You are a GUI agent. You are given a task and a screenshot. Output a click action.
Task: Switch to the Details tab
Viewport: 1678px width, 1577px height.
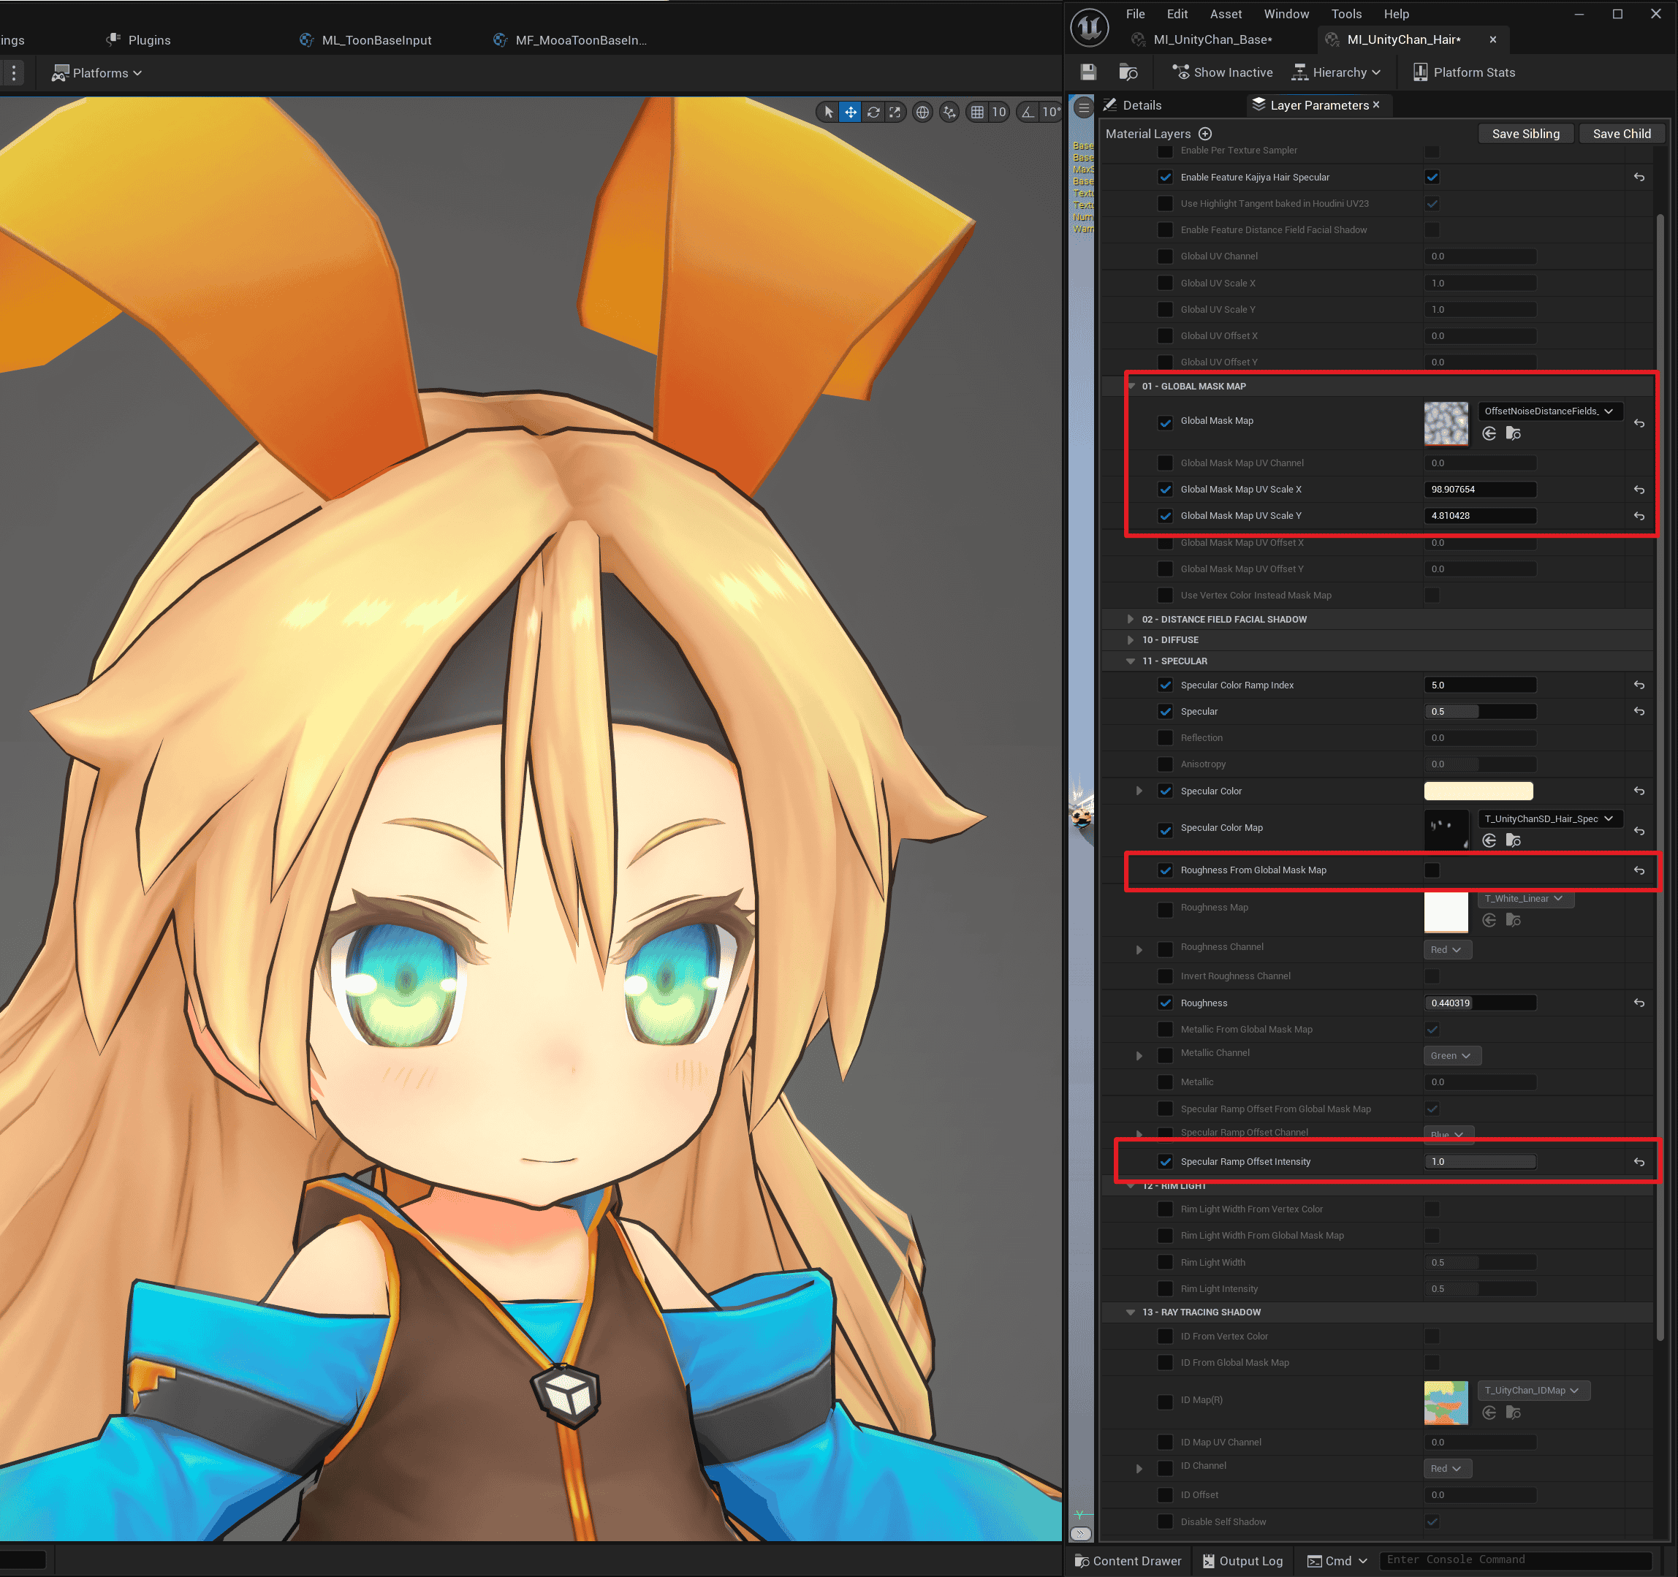coord(1133,105)
